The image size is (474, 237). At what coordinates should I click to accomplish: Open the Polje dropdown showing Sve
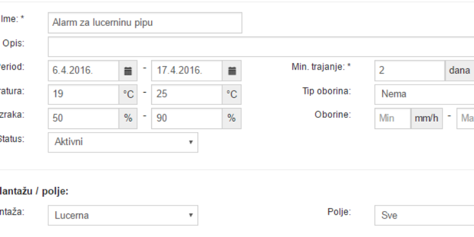click(424, 215)
